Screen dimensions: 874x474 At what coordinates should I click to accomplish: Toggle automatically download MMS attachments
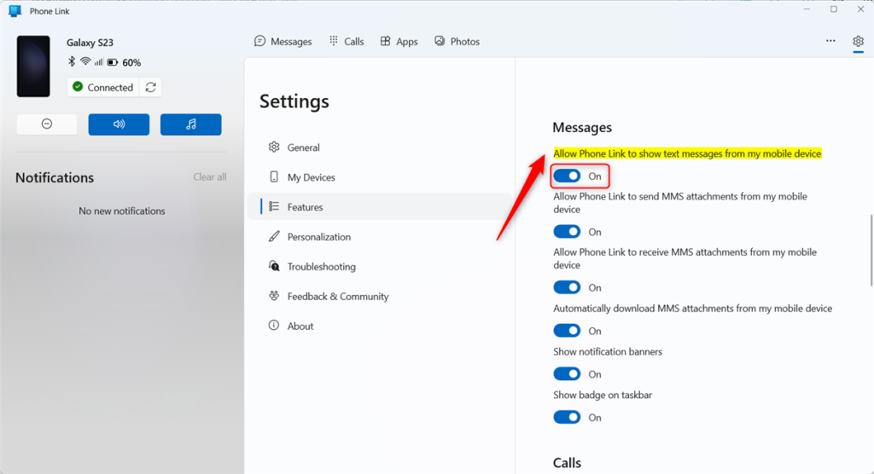pos(567,331)
